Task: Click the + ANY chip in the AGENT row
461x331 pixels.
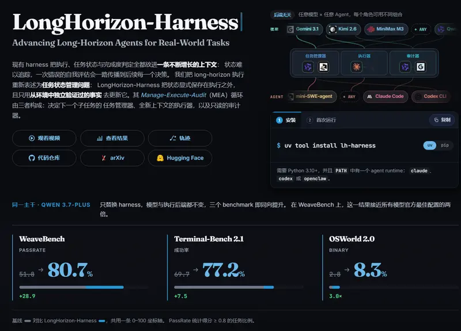Action: tap(349, 97)
